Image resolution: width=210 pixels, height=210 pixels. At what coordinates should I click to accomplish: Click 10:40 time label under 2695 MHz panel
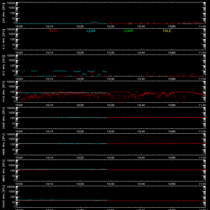point(141,132)
